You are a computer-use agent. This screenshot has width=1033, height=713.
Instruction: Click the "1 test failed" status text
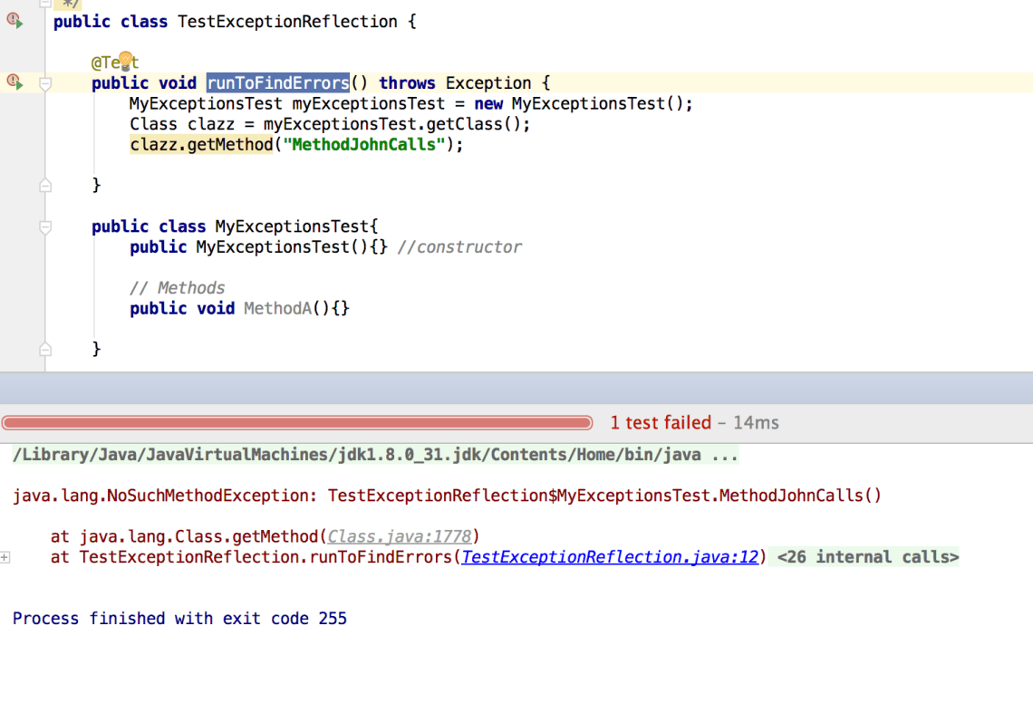coord(660,422)
